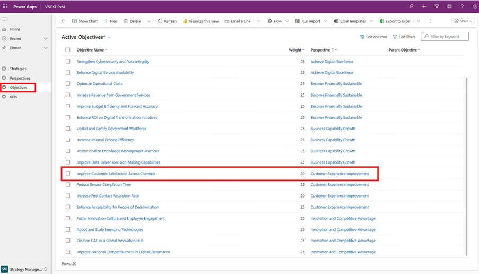Check the select-all rows checkbox
The image size is (479, 274).
68,50
